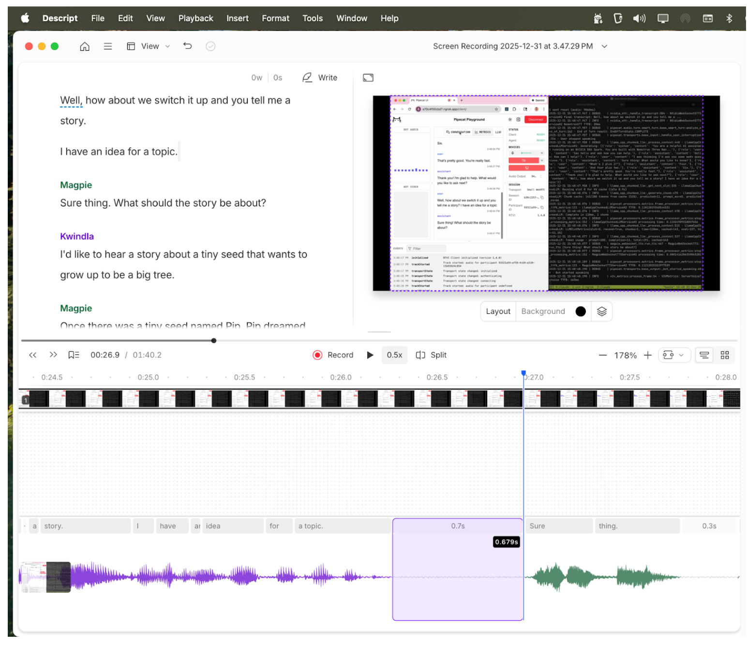Click the 0.3s gap block in timeline
Screen dimensions: 747x647
[709, 526]
